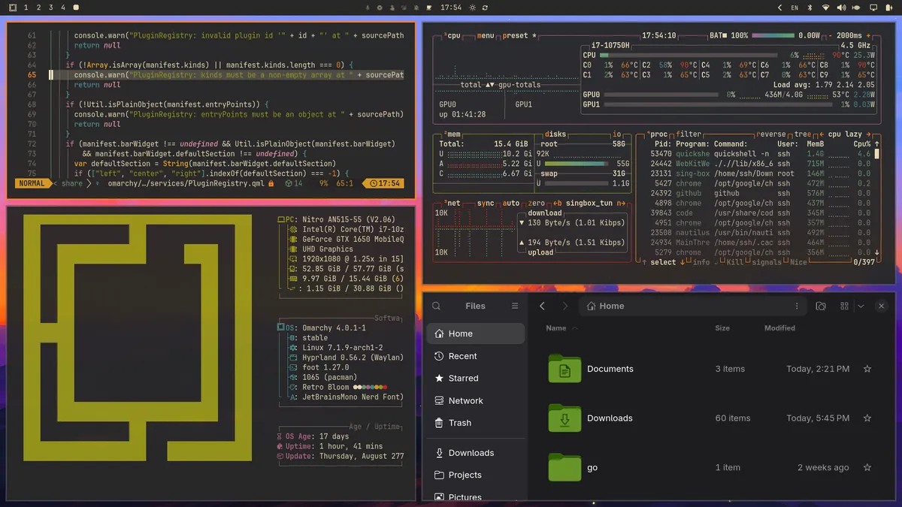Select Starred in Files sidebar
The image size is (902, 507).
[475, 379]
